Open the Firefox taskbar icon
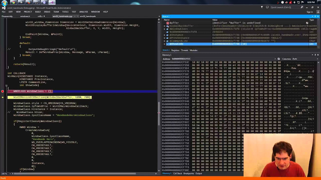This screenshot has height=180, width=321. (x=29, y=2)
